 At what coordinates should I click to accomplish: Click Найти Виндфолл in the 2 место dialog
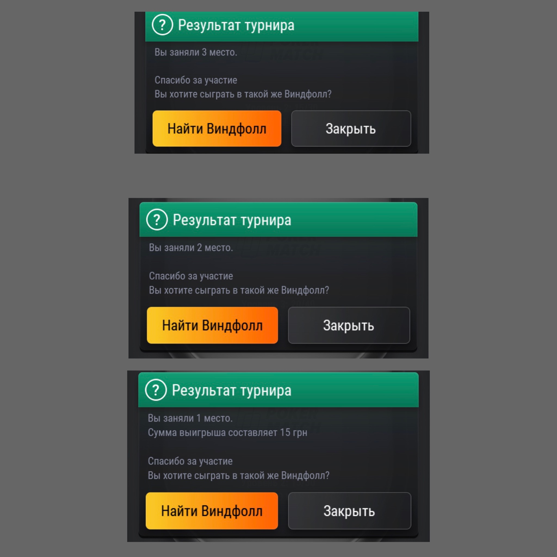212,325
